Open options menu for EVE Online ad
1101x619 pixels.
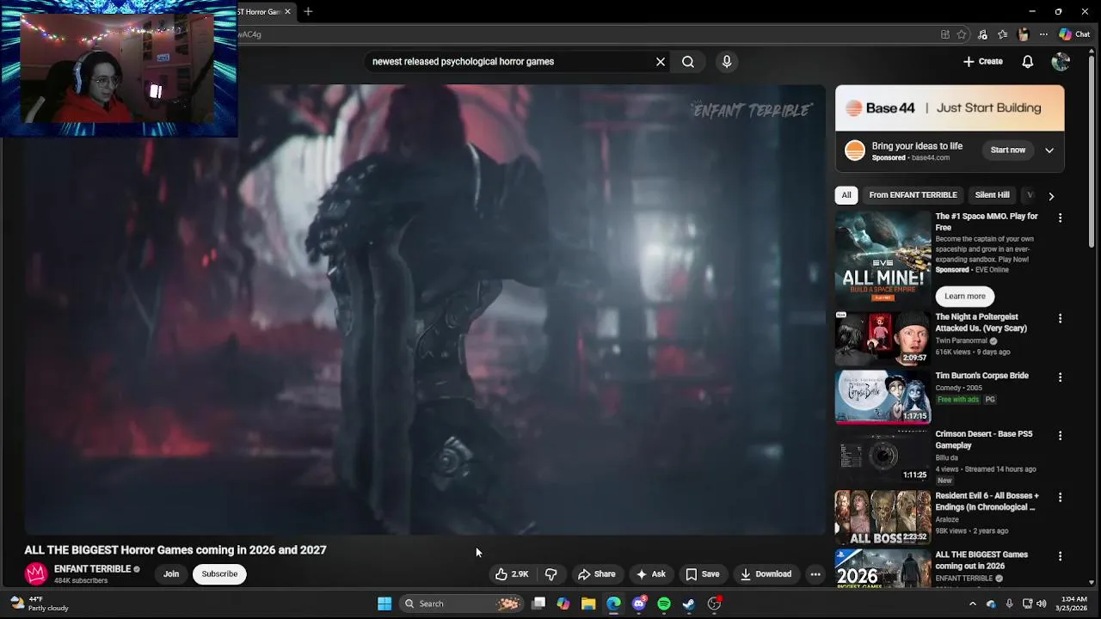tap(1060, 218)
